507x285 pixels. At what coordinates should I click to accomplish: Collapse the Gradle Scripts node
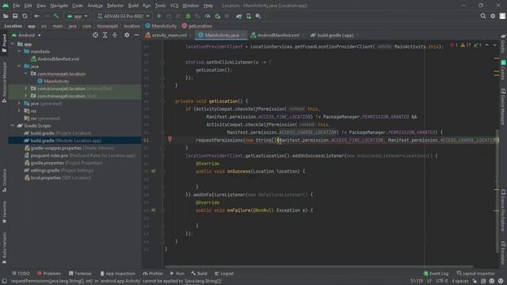coord(13,126)
